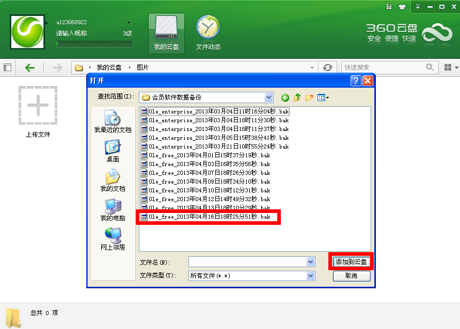Click the 文件名 input field
This screenshot has height=329, width=460.
tap(247, 262)
